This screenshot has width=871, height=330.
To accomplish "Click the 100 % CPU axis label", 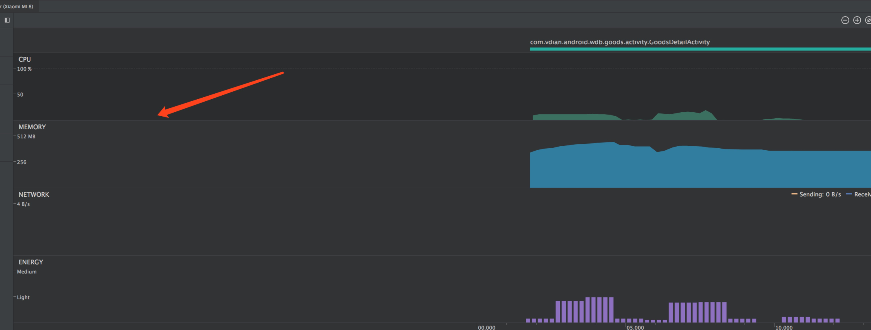I will click(24, 69).
